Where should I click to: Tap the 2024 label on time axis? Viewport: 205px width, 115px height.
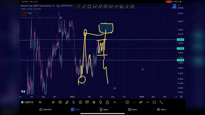142,97
